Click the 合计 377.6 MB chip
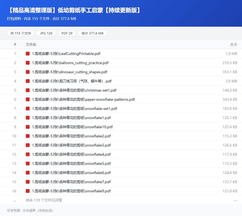Image resolution: width=242 pixels, height=216 pixels. (x=92, y=33)
